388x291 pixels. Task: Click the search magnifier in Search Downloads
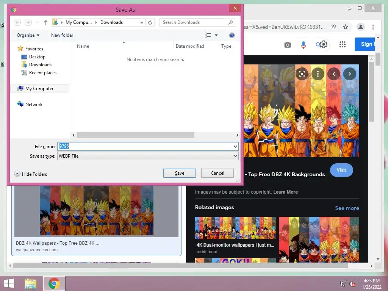point(230,22)
